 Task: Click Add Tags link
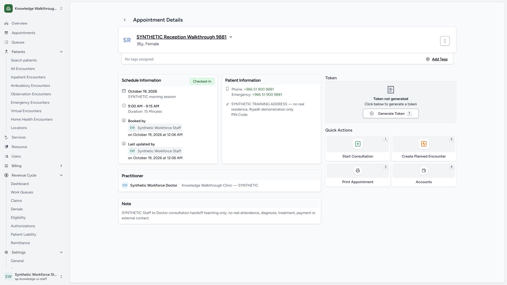click(440, 59)
